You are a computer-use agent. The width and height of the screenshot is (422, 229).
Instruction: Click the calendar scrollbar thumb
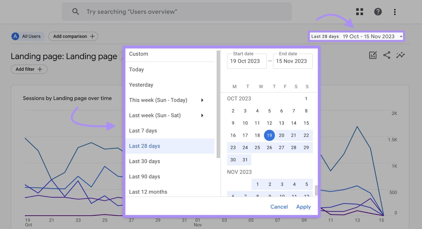click(316, 190)
